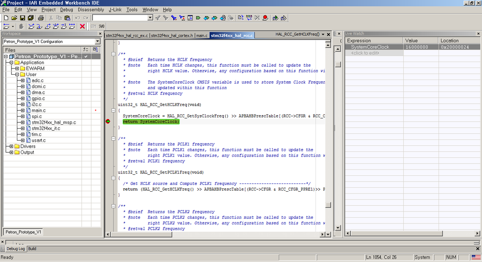This screenshot has height=262, width=482.
Task: Open the Go To line icon
Action: coord(190,18)
